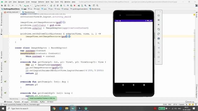Image resolution: width=198 pixels, height=111 pixels.
Task: Open emulator extended controls (three dots)
Action: click(159, 62)
